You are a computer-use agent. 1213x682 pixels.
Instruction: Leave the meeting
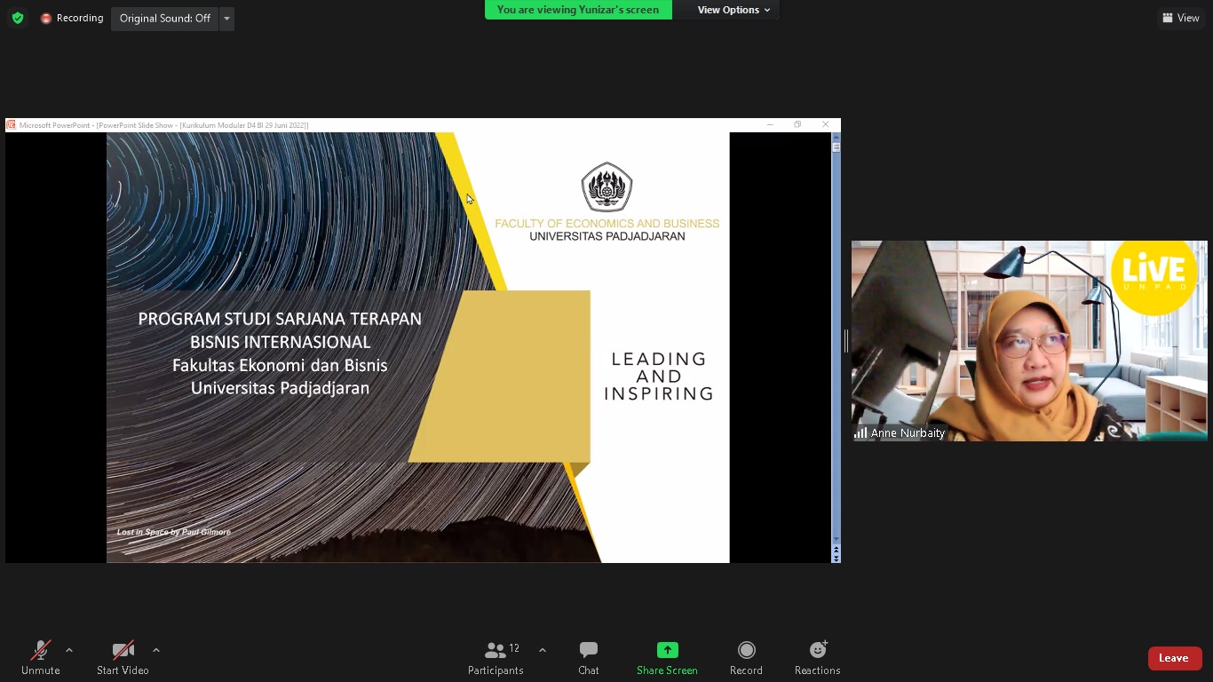1173,658
